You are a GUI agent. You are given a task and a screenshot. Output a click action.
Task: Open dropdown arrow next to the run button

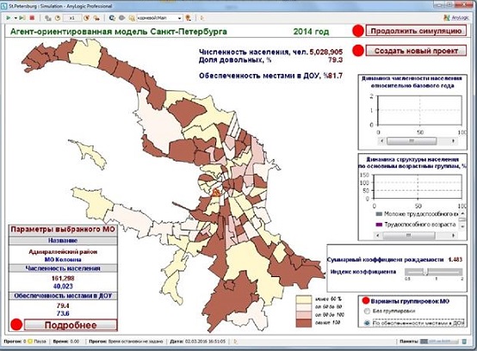(x=15, y=18)
